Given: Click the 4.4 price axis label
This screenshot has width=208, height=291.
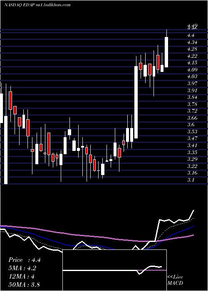Looking at the screenshot, I should pyautogui.click(x=191, y=35).
